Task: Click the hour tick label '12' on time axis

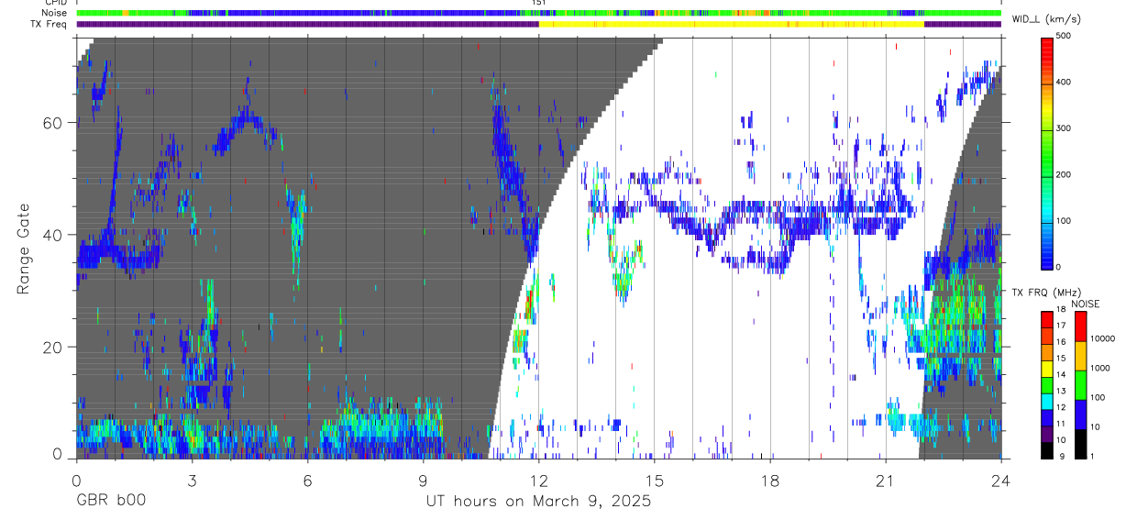Action: 538,480
